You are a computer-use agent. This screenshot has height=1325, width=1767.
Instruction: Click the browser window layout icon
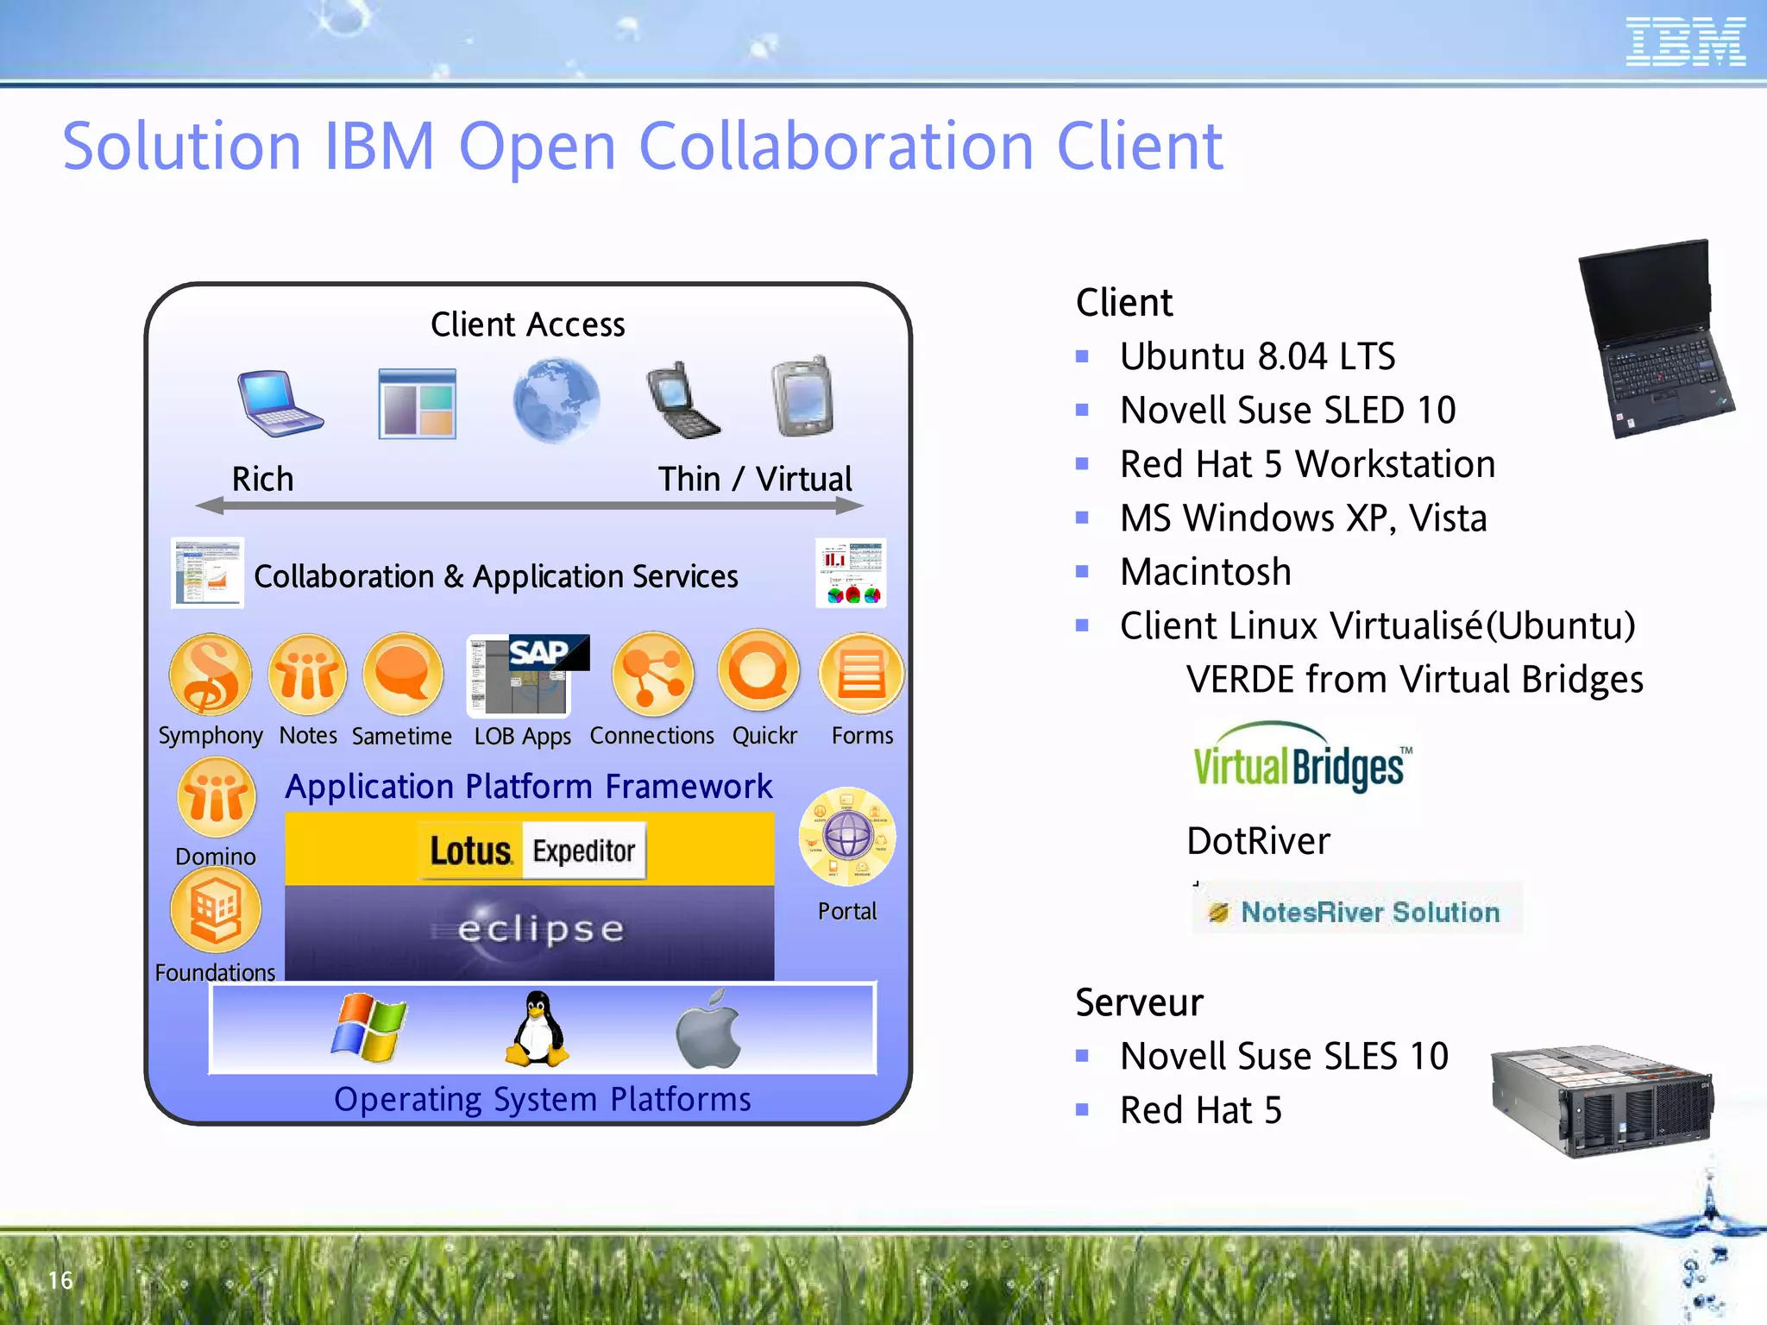click(x=417, y=404)
